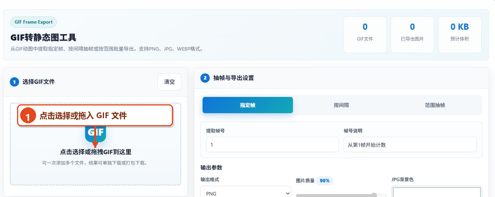
Task: Click the GIF文件 count card
Action: pyautogui.click(x=365, y=35)
